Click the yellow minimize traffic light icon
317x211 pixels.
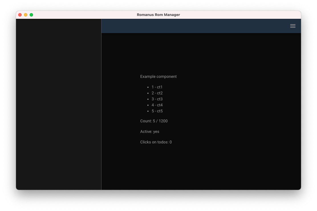(x=26, y=15)
